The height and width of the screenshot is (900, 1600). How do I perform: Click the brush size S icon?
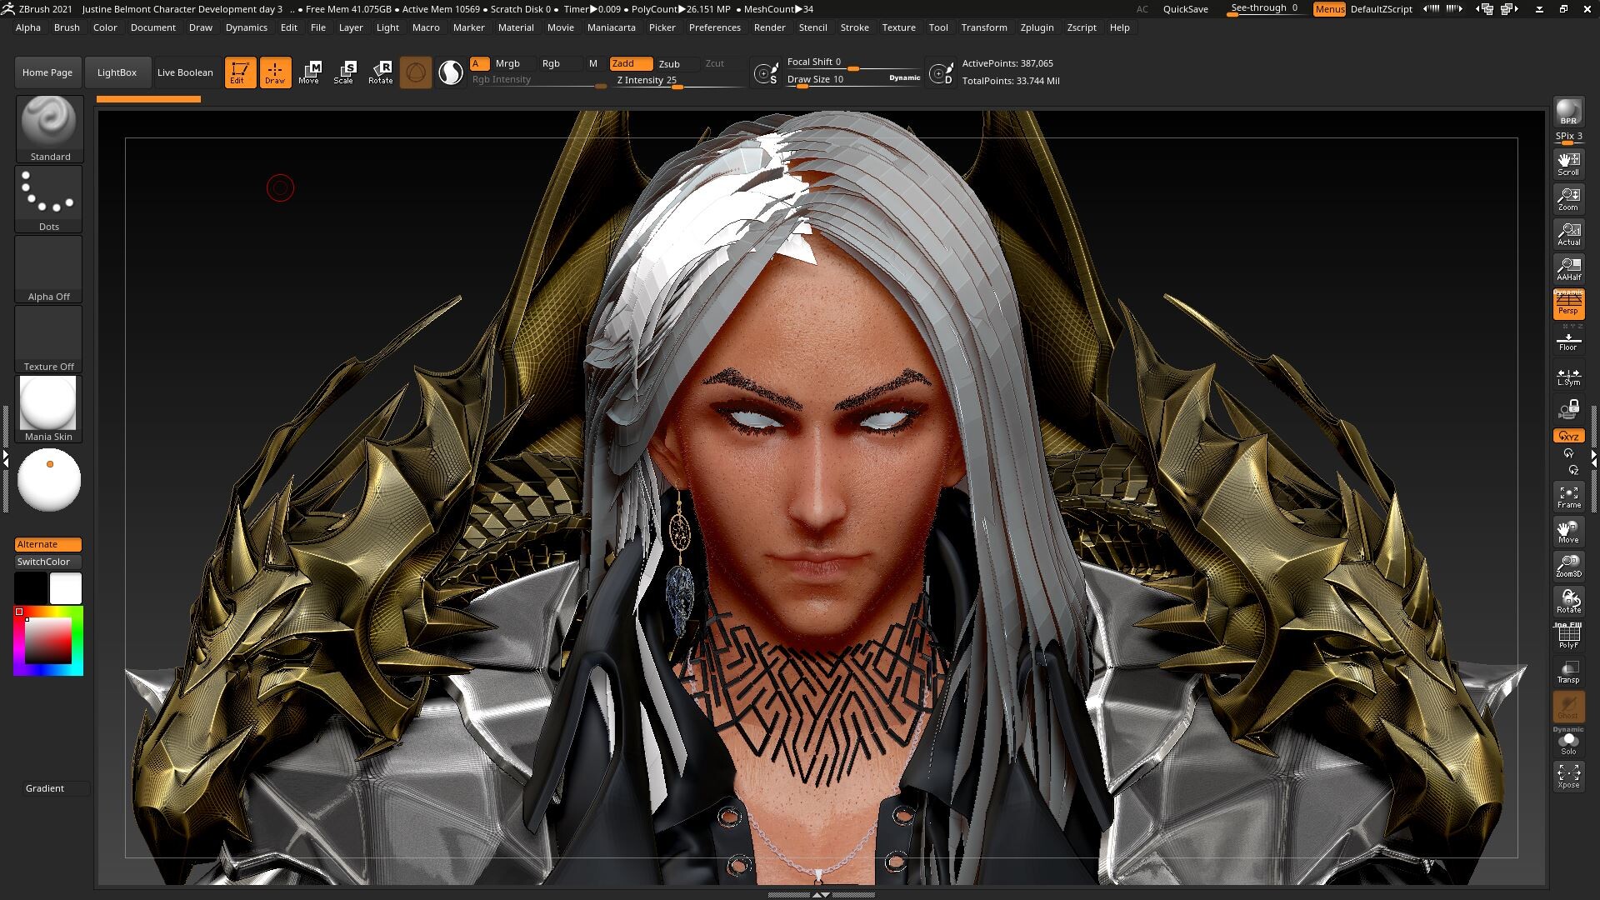(766, 73)
